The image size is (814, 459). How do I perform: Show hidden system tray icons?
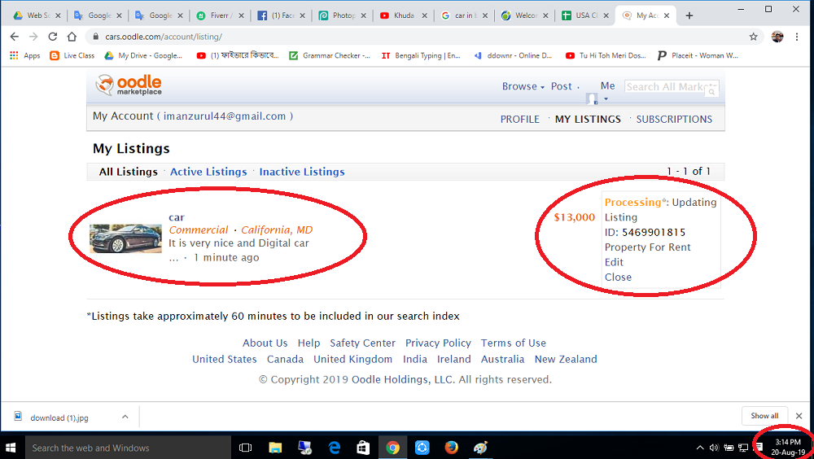tap(700, 448)
